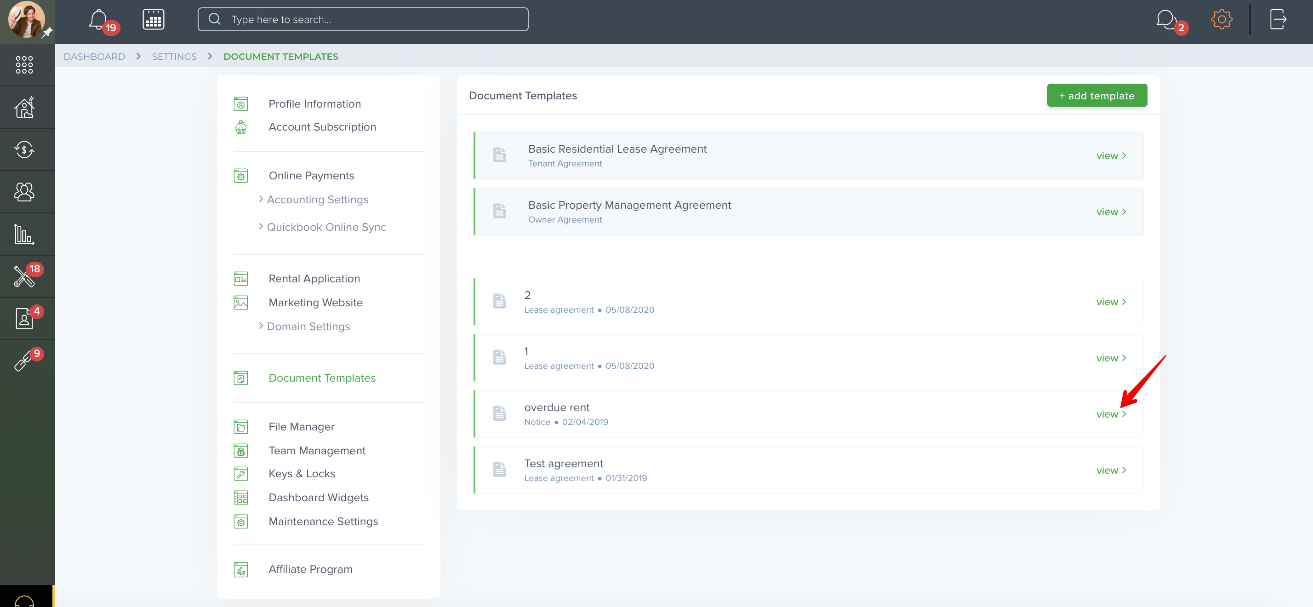This screenshot has height=607, width=1313.
Task: Click the user profile avatar
Action: (x=27, y=19)
